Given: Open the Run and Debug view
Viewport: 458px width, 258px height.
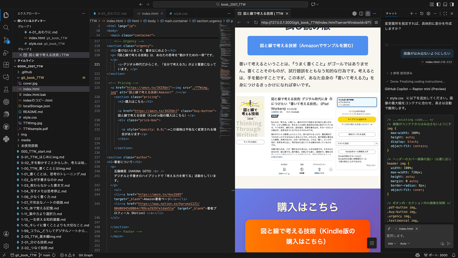Looking at the screenshot, I should point(6,52).
